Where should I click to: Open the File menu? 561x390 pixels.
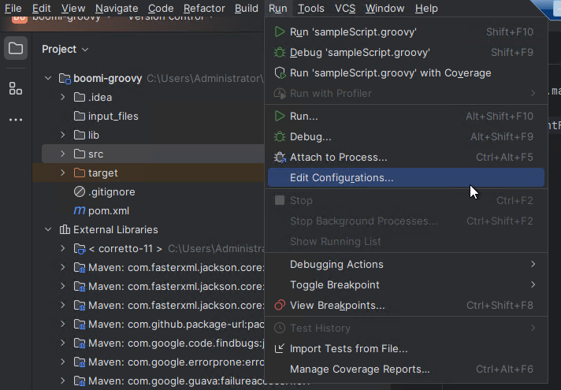coord(13,8)
